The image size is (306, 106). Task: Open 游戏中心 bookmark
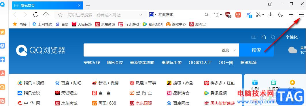[176, 24]
